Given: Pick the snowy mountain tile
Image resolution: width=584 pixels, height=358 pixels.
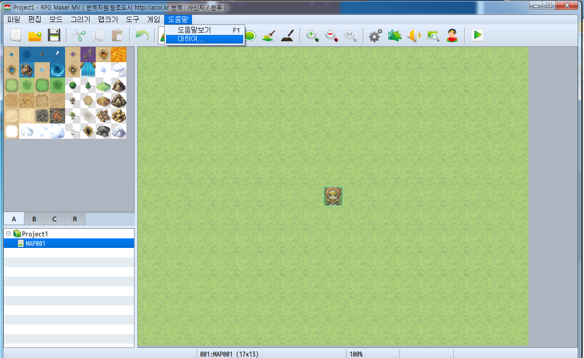Looking at the screenshot, I should tap(119, 131).
